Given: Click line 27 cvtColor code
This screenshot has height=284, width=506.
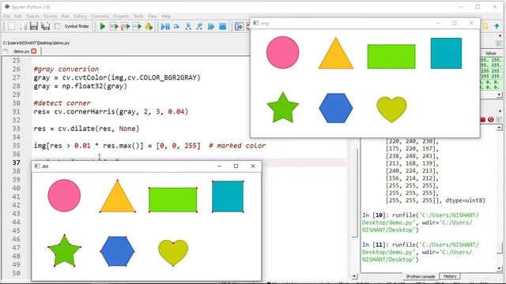Looking at the screenshot, I should click(117, 77).
